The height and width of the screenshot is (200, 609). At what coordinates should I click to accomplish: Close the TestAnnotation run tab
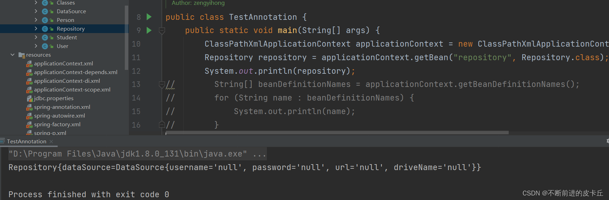coord(51,142)
